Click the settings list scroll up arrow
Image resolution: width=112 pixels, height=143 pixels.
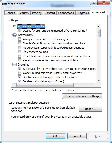(x=99, y=27)
